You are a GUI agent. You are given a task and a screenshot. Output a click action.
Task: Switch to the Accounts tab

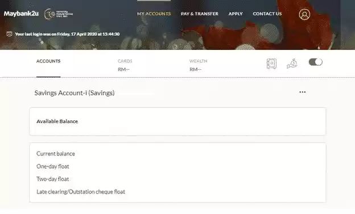pyautogui.click(x=48, y=61)
